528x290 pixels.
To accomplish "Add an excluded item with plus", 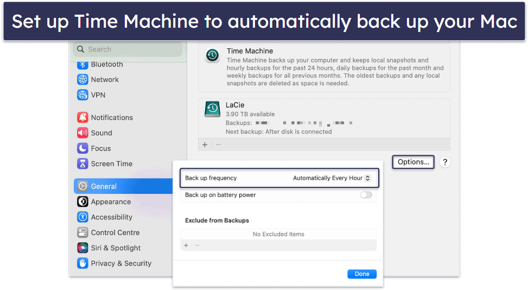I will coord(186,245).
